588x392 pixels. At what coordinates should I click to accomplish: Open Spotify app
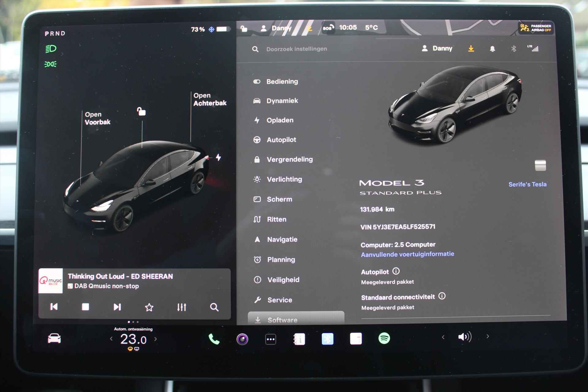point(384,338)
